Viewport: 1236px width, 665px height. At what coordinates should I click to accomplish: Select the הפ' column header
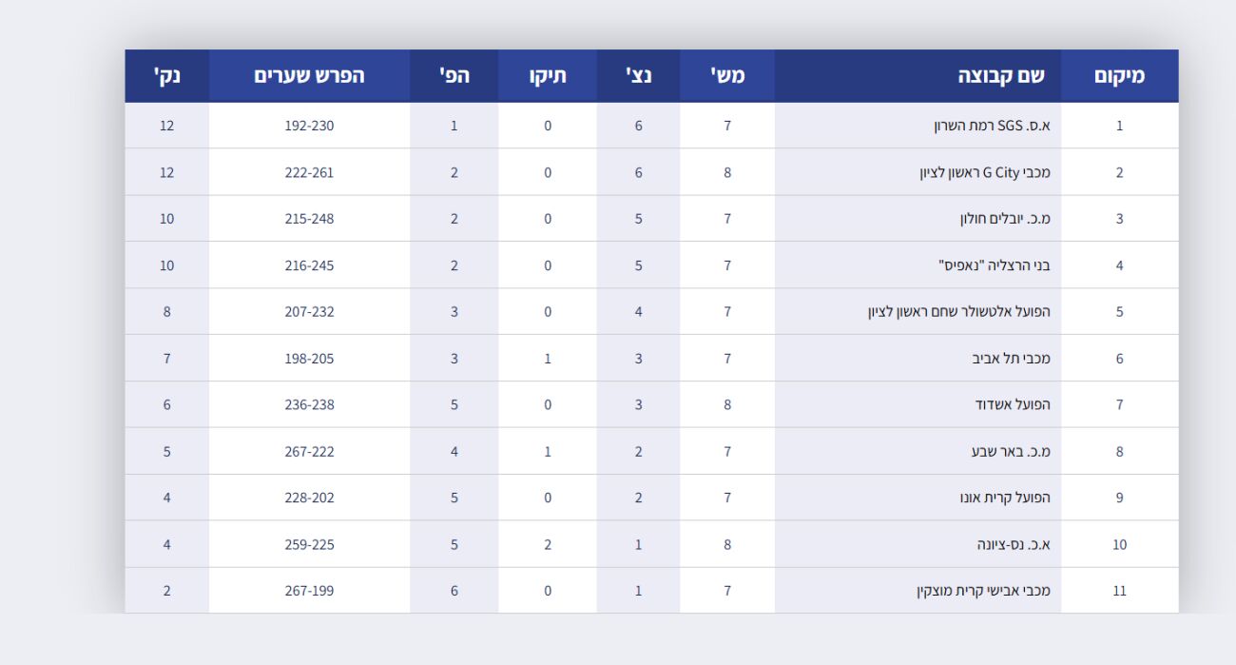click(454, 76)
